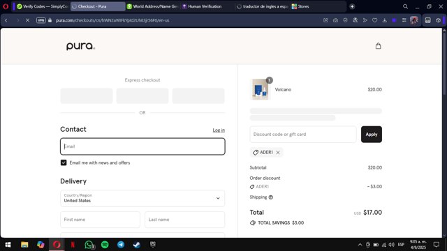Image resolution: width=447 pixels, height=251 pixels.
Task: Show hidden system tray icons
Action: pos(360,245)
